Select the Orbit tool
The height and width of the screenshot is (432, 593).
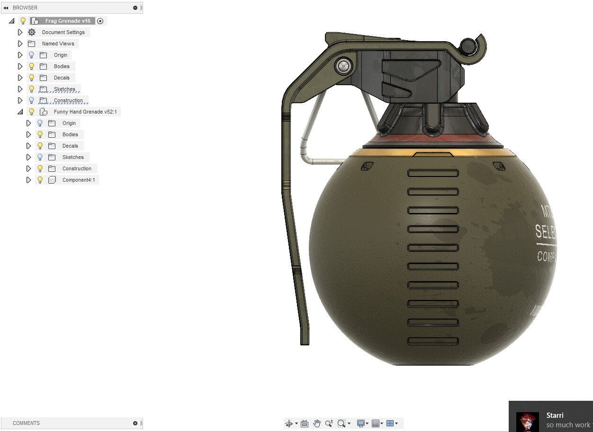[x=289, y=423]
